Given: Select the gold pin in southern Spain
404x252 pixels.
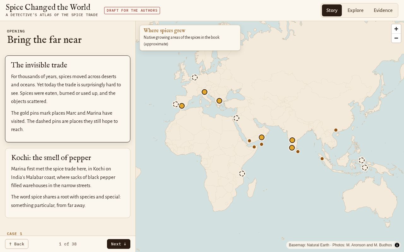Looking at the screenshot, I should click(x=182, y=106).
